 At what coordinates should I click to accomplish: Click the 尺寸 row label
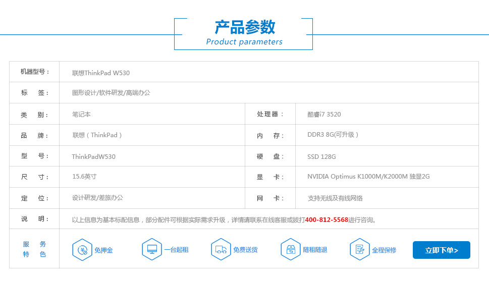[35, 177]
